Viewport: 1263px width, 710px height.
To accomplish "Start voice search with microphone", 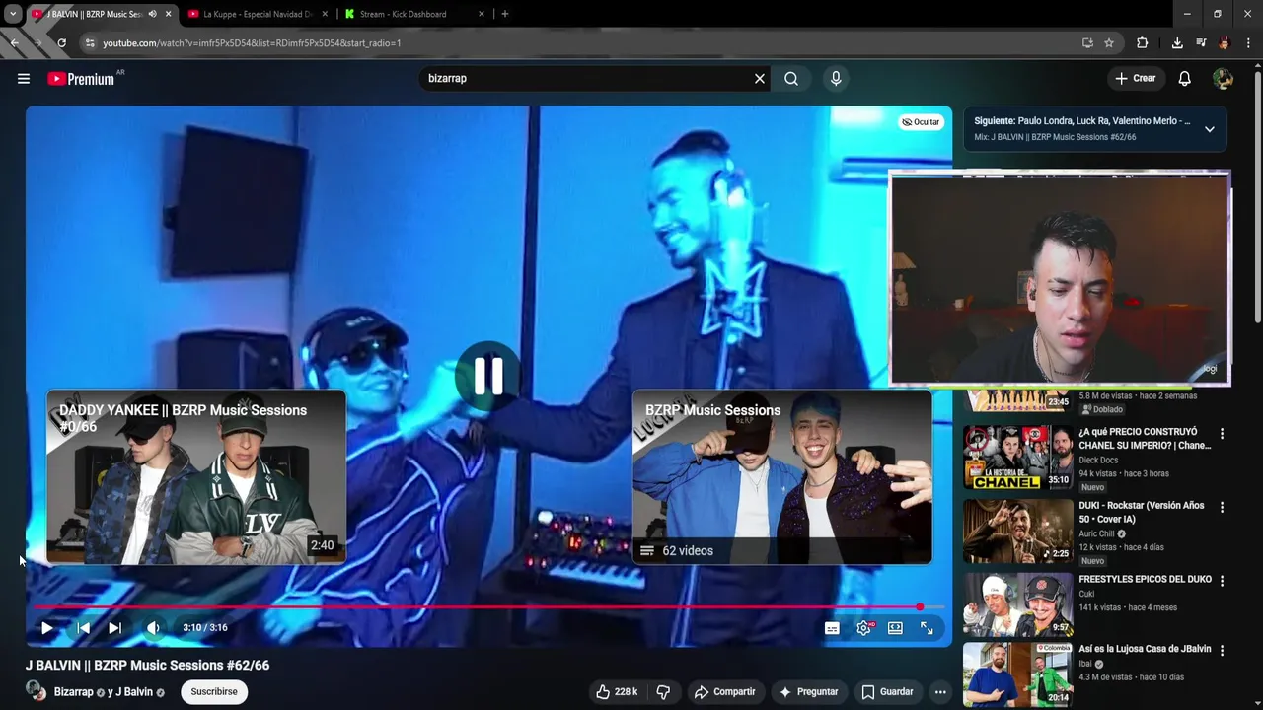I will pos(836,79).
